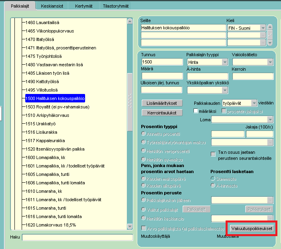Select 1510 Arkipyhäkorvaus
This screenshot has height=249, width=281.
point(47,115)
